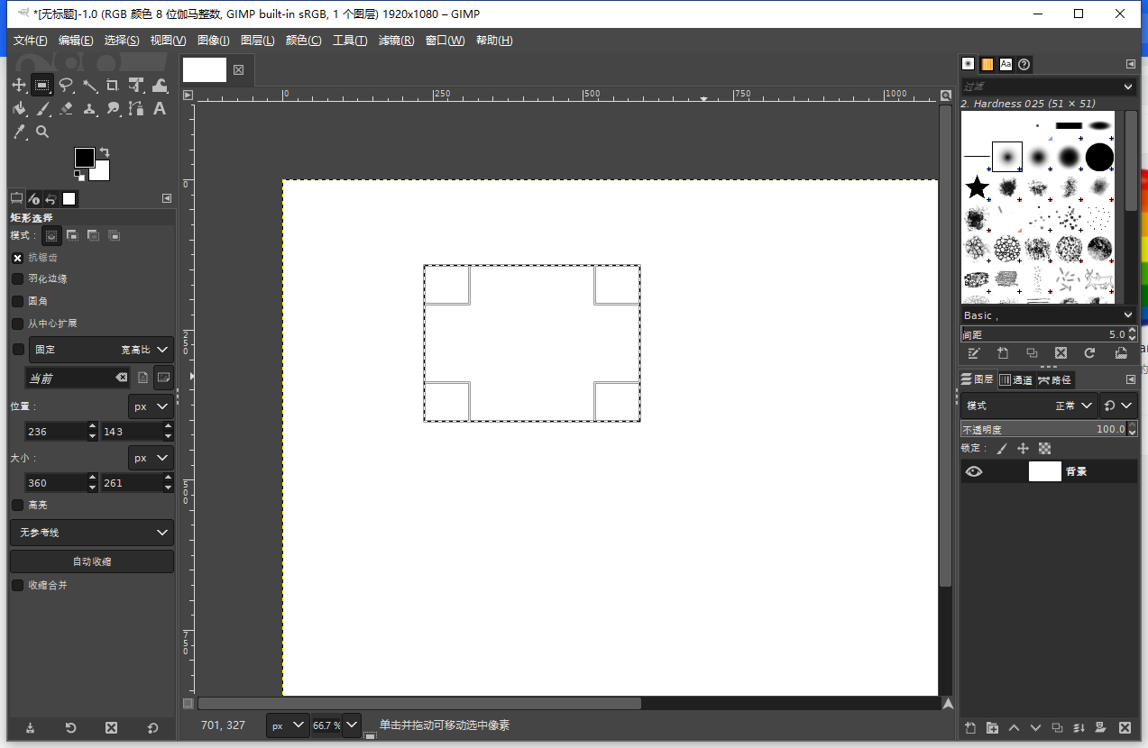The width and height of the screenshot is (1148, 748).
Task: Toggle the 圆角 option on
Action: (17, 301)
